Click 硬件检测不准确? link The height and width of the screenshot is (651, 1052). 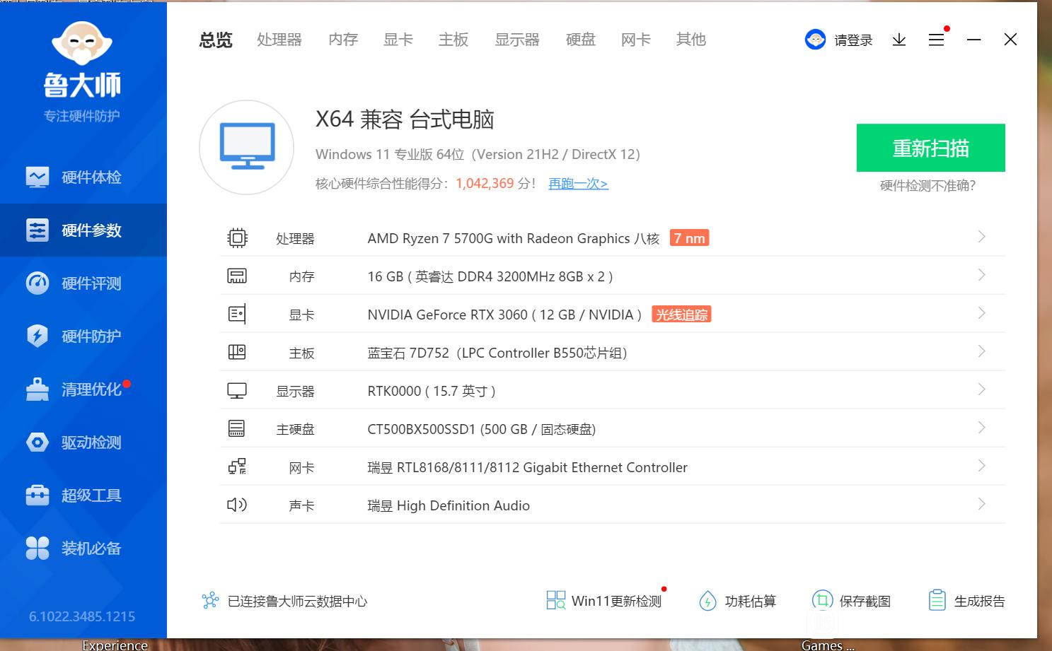coord(927,186)
